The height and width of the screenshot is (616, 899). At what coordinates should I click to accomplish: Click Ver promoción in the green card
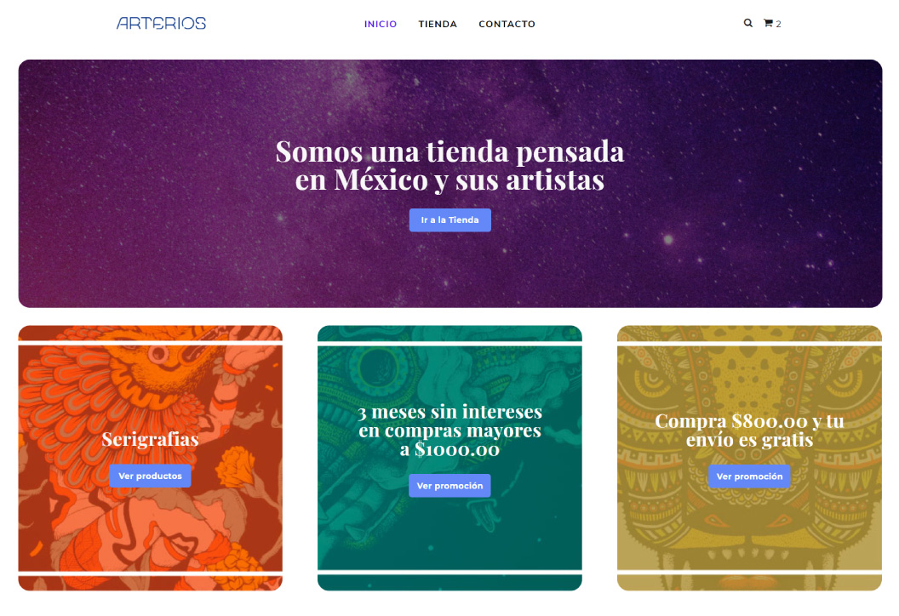(450, 486)
